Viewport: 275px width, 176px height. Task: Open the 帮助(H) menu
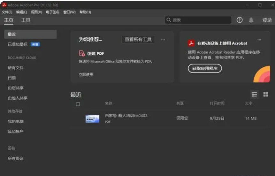85,12
